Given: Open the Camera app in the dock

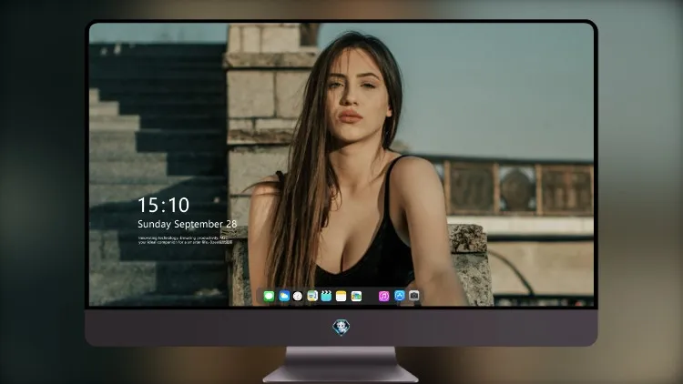Looking at the screenshot, I should click(x=413, y=296).
